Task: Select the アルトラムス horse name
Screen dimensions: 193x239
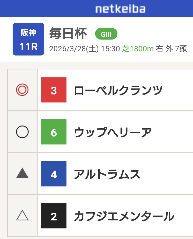Action: click(x=107, y=174)
